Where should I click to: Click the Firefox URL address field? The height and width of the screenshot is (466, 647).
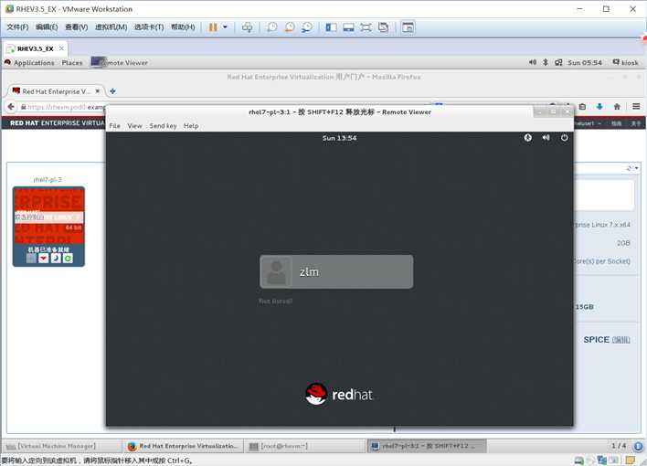(x=63, y=107)
